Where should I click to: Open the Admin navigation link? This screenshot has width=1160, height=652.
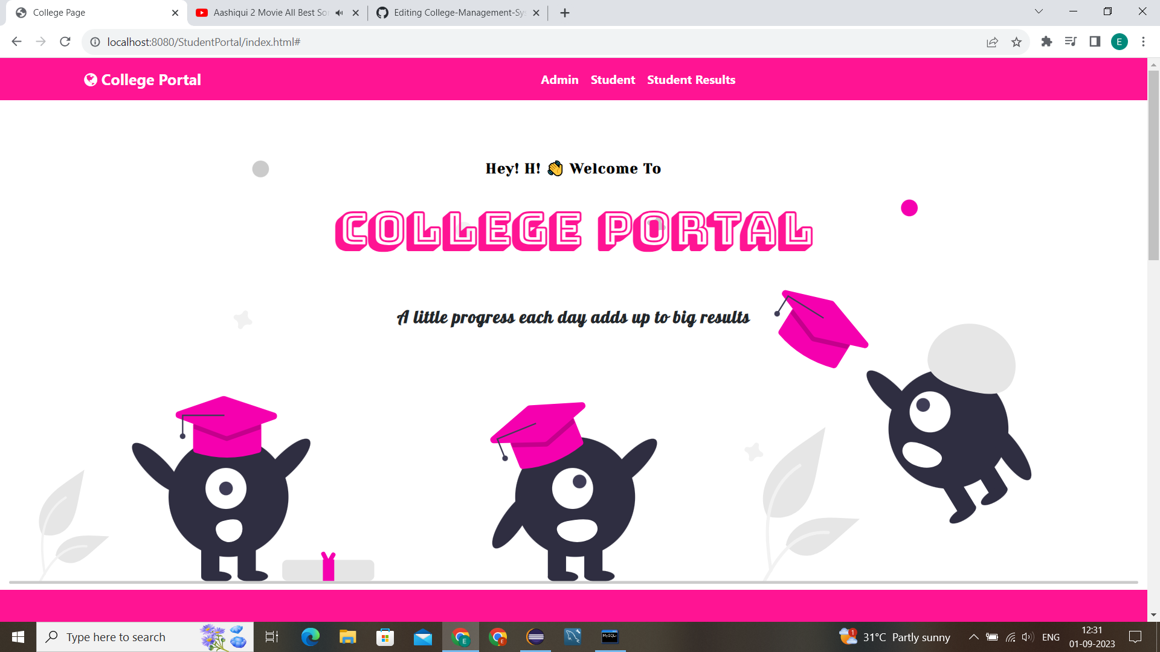(559, 79)
